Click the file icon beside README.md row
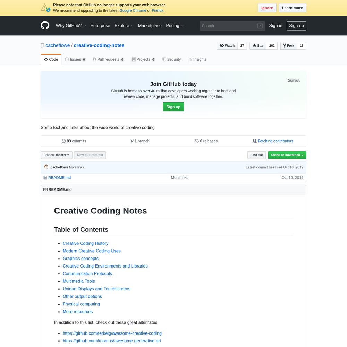Image resolution: width=347 pixels, height=347 pixels. tap(45, 177)
